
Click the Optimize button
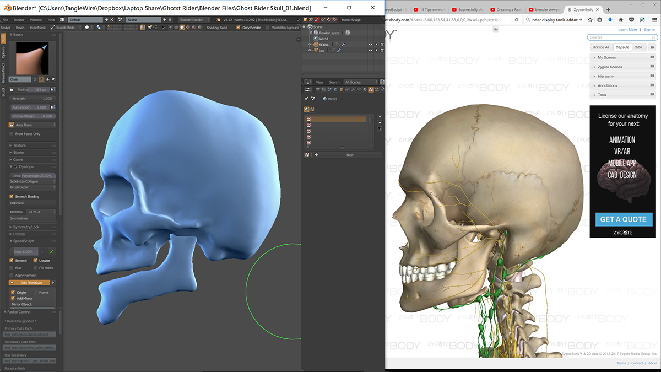click(x=32, y=203)
